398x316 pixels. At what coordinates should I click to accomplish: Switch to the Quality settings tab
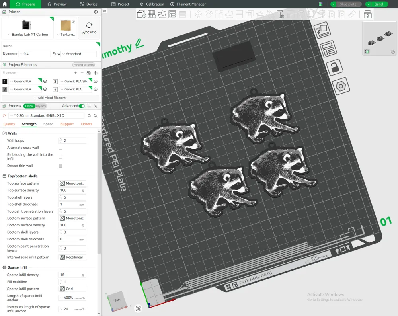[x=9, y=124]
